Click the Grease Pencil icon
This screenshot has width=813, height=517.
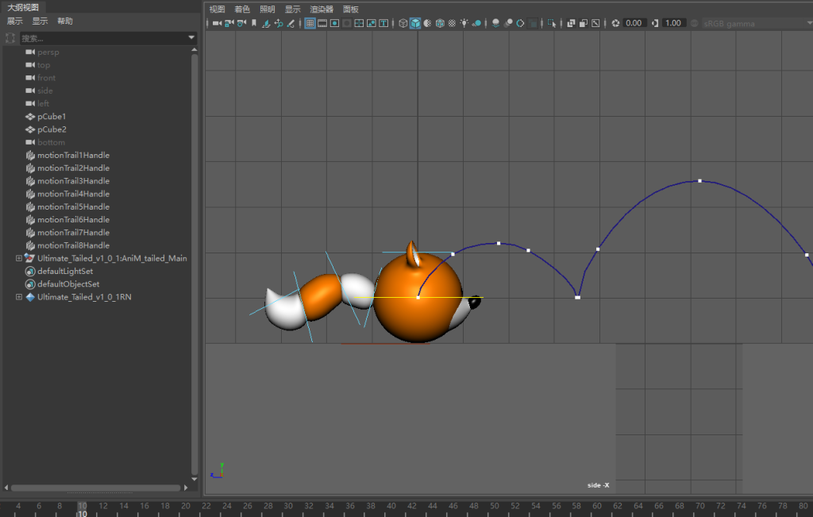click(x=291, y=23)
